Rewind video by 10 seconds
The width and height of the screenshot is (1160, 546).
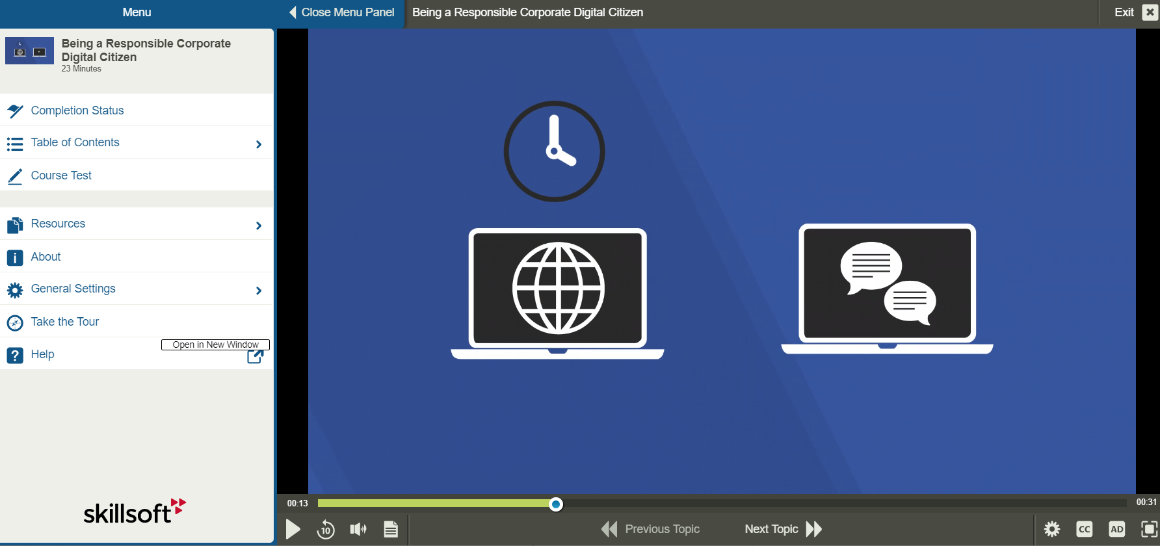click(x=326, y=529)
